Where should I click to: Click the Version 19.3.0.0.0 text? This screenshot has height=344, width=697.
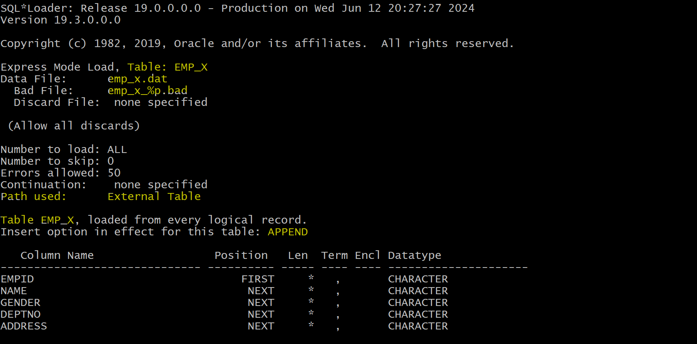[x=61, y=20]
